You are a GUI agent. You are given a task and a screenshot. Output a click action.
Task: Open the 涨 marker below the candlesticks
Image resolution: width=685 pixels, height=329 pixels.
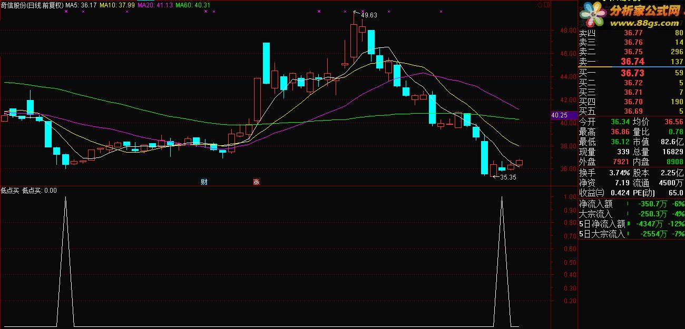(256, 182)
